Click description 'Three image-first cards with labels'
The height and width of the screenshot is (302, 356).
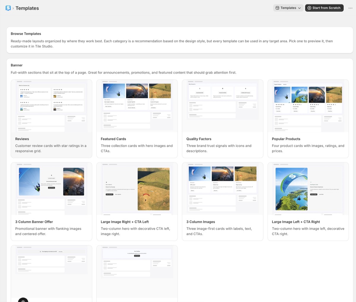[x=219, y=231]
